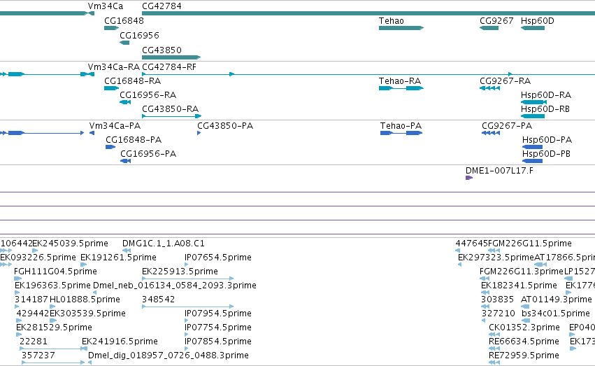
Task: Select the CG16956-PA protein glyph
Action: [x=126, y=161]
